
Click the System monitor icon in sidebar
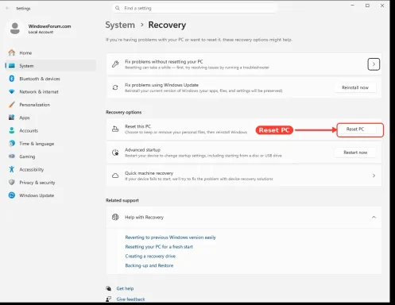(x=12, y=65)
